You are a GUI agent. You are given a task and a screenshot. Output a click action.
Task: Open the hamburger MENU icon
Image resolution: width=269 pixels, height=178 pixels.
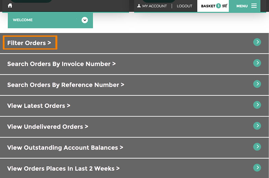(254, 6)
